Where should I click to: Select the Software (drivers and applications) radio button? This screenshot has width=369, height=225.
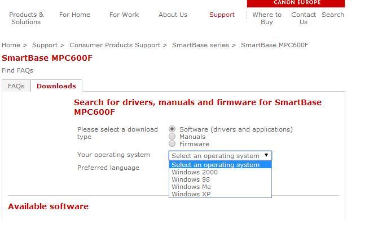pos(172,129)
